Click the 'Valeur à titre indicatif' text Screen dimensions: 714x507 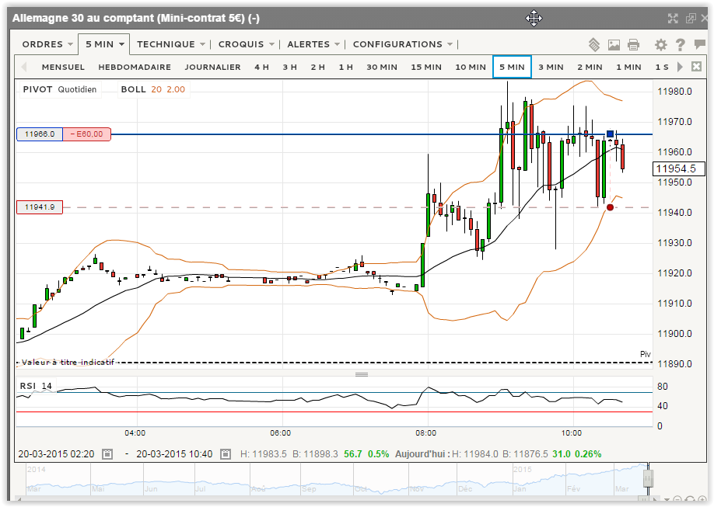pos(68,363)
